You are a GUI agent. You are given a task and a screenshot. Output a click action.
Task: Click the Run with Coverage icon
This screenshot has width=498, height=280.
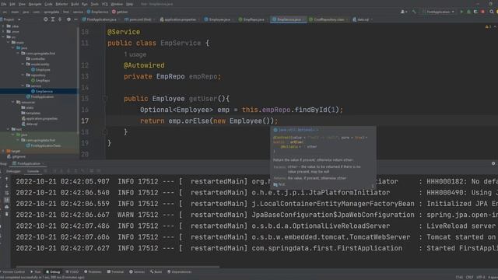[x=475, y=12]
